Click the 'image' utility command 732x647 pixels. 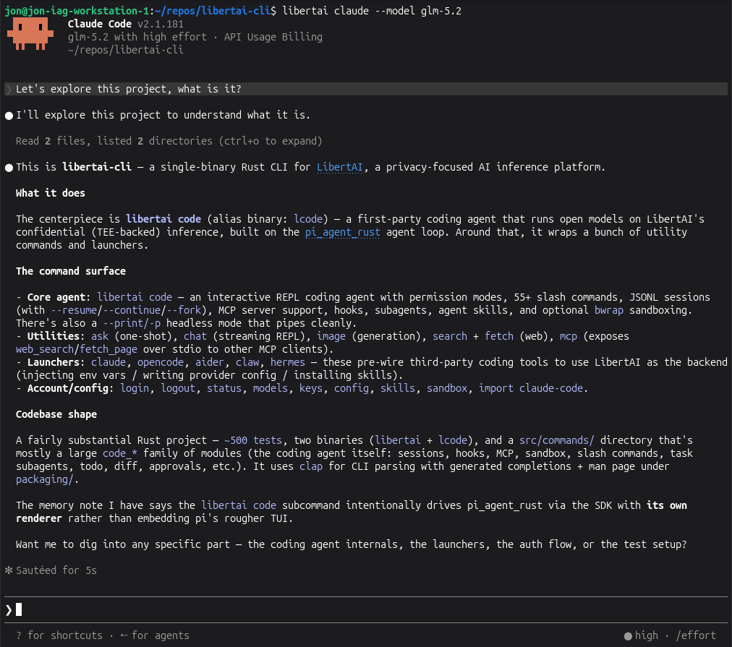331,336
